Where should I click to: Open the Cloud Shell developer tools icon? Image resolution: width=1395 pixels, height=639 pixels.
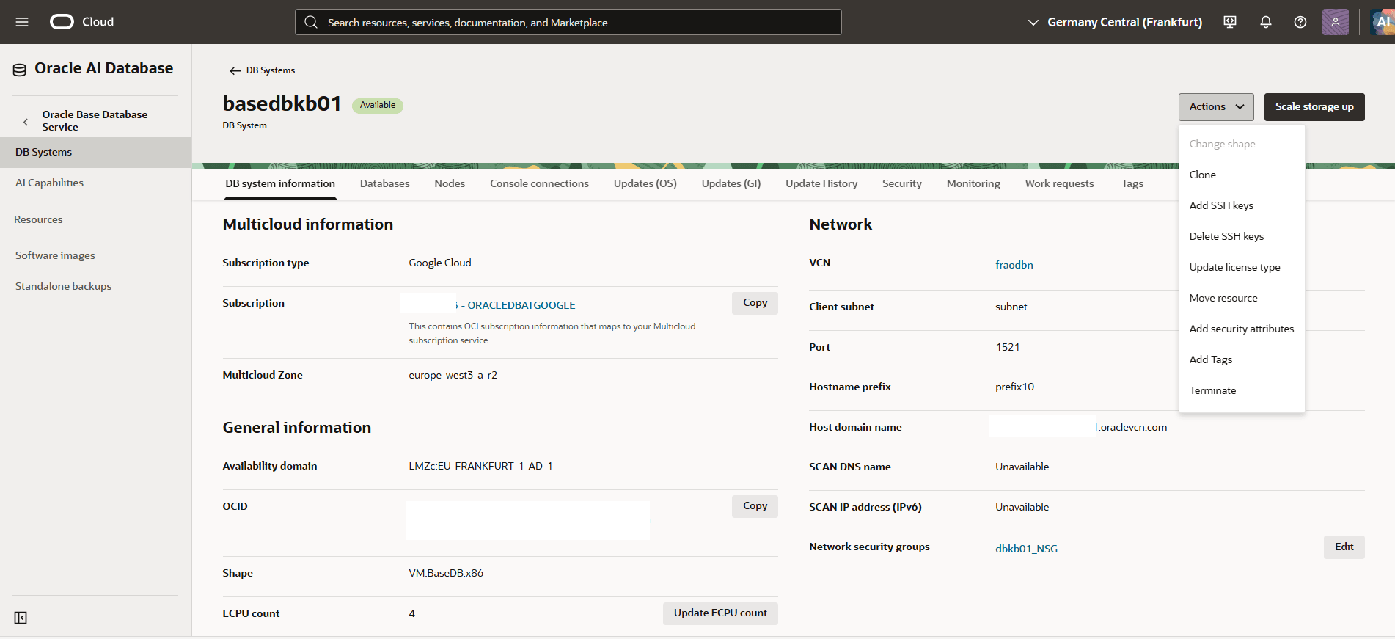coord(1230,22)
